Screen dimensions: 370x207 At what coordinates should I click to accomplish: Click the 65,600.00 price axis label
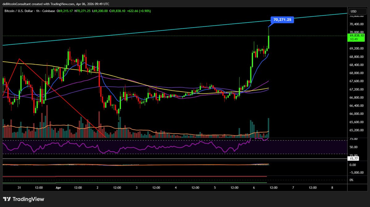pyautogui.click(x=356, y=122)
